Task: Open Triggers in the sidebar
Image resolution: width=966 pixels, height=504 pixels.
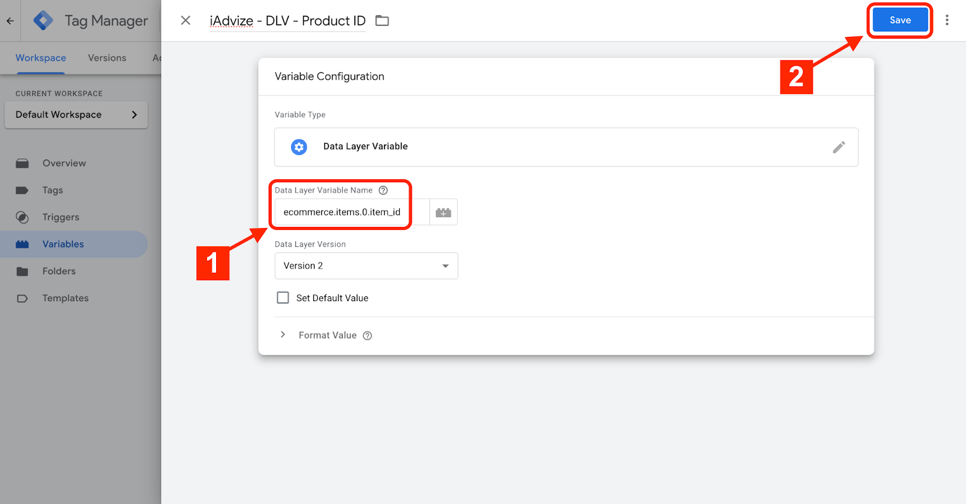Action: pos(60,217)
